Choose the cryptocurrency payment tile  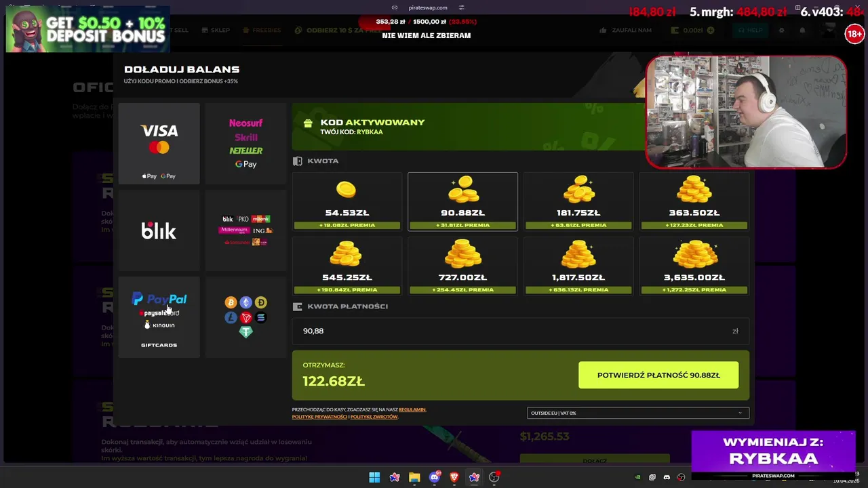pyautogui.click(x=245, y=317)
